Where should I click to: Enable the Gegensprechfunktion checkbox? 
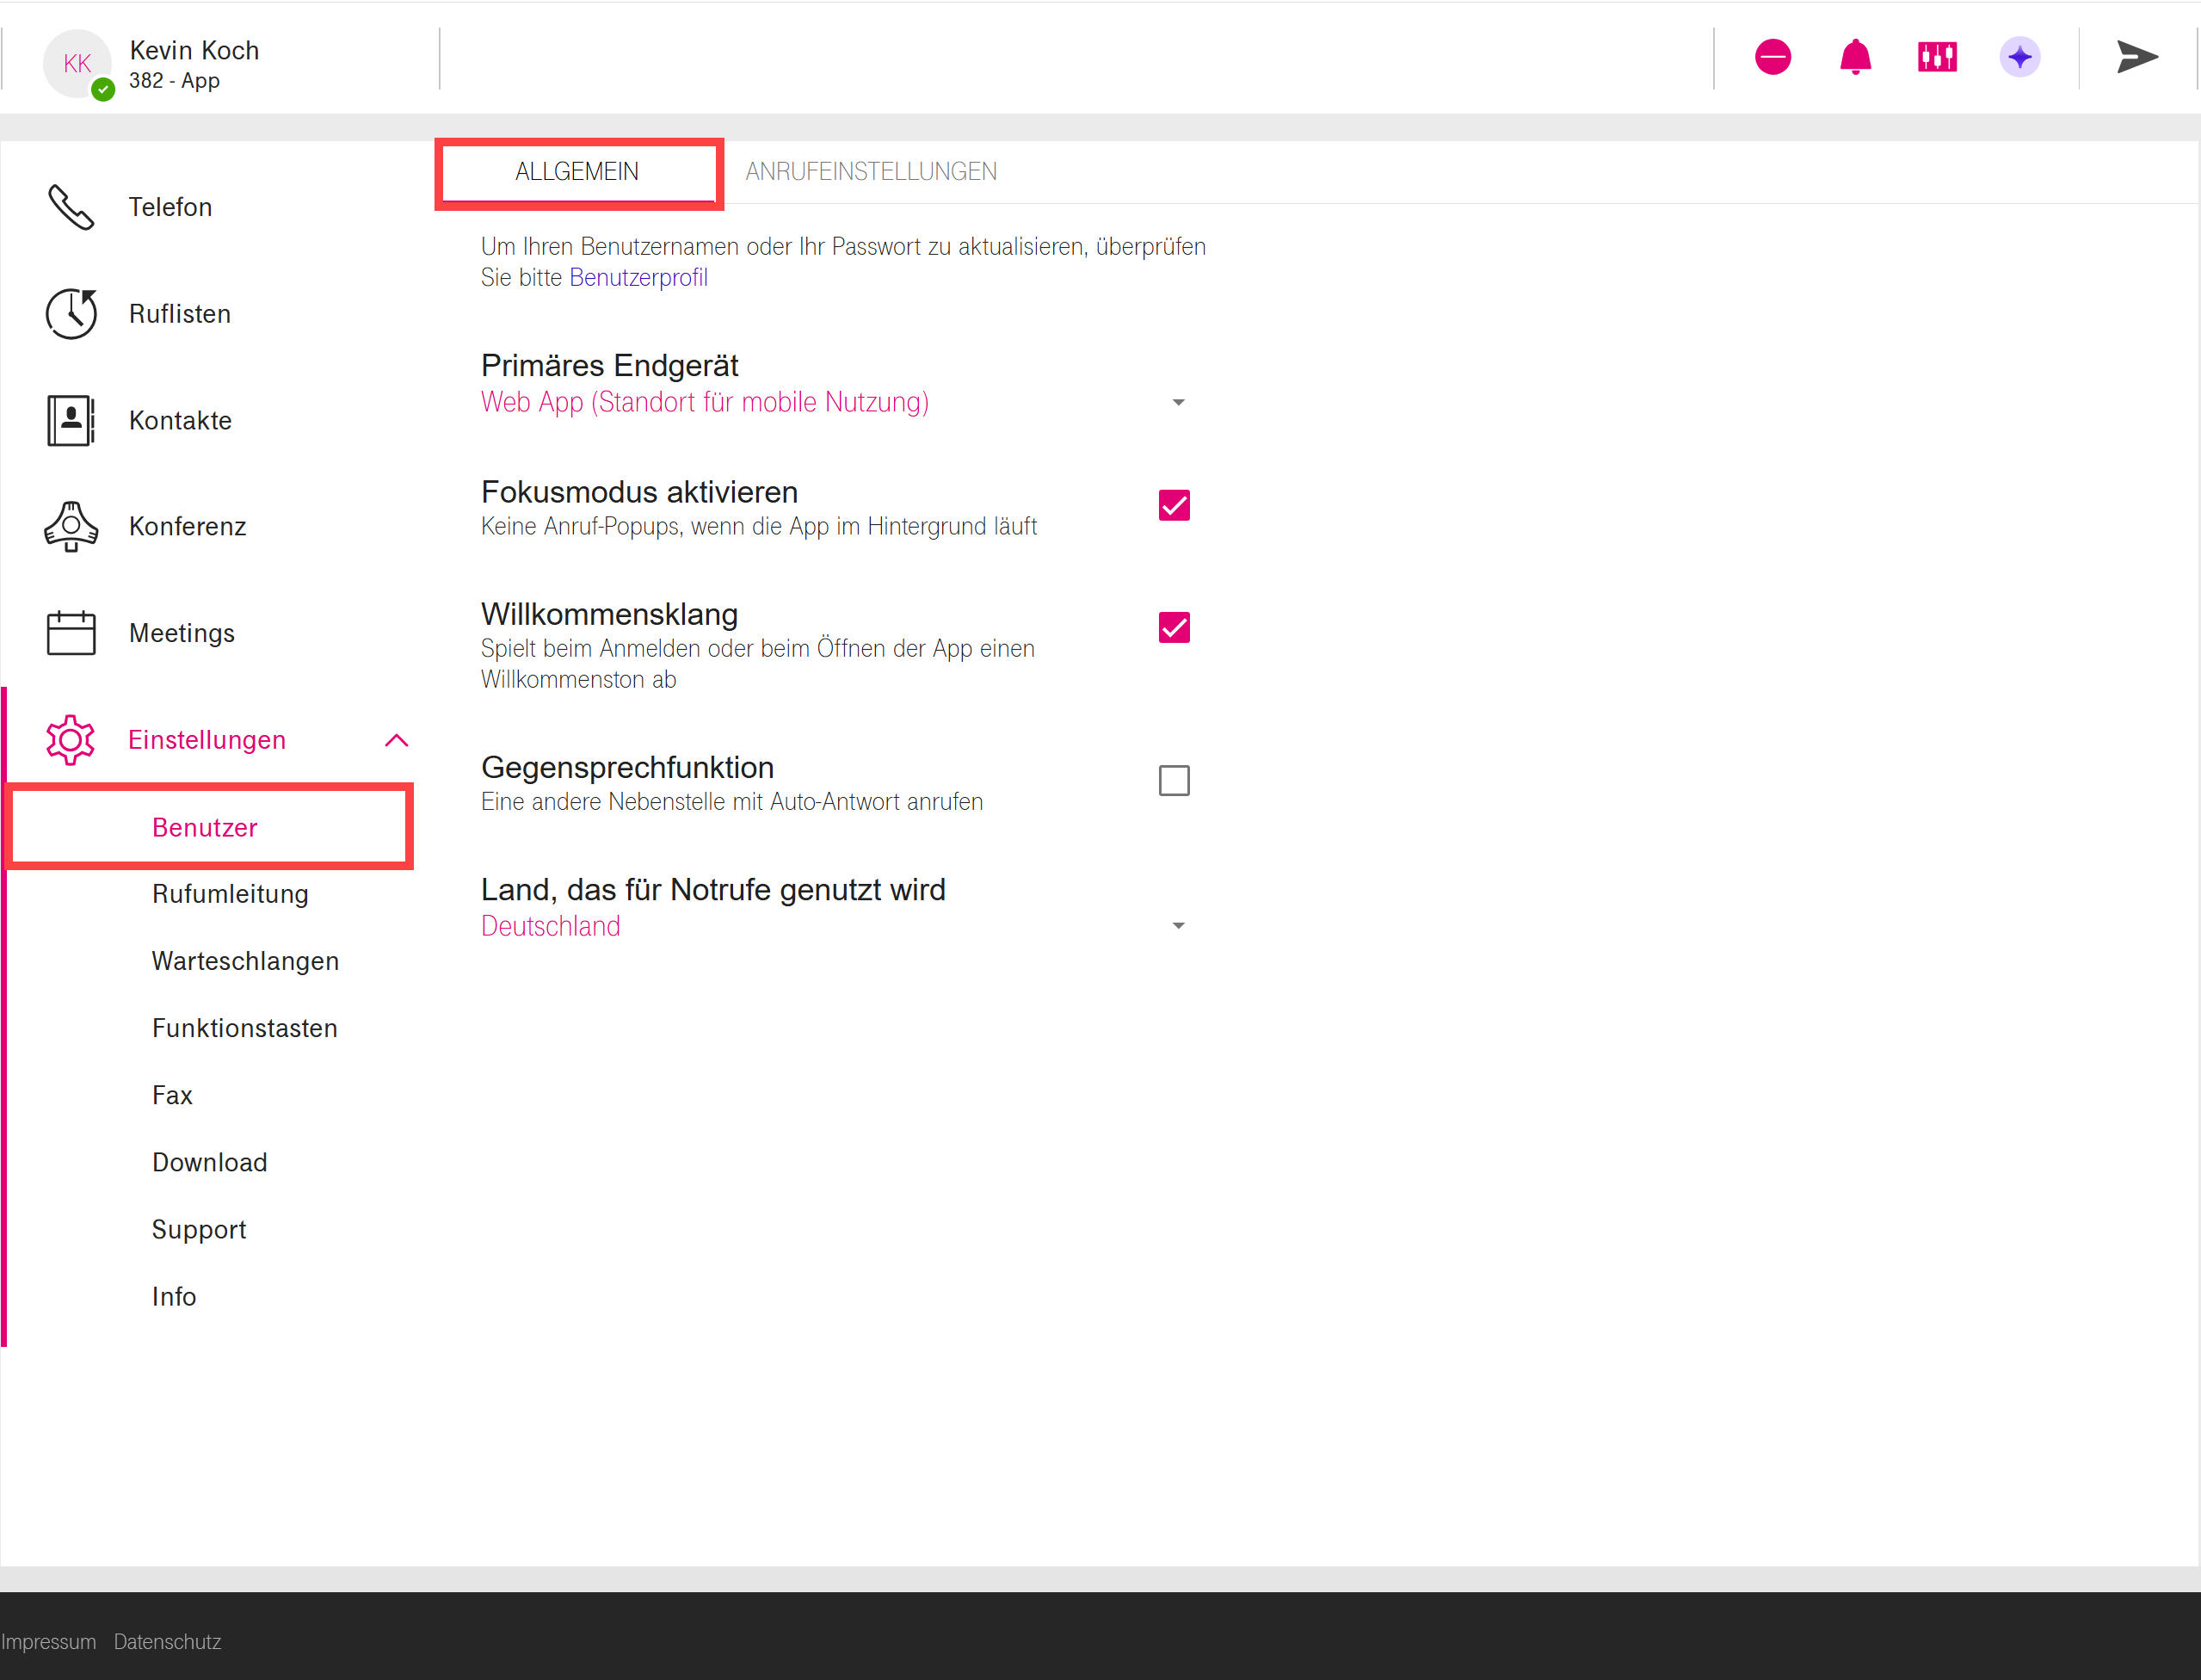point(1174,781)
